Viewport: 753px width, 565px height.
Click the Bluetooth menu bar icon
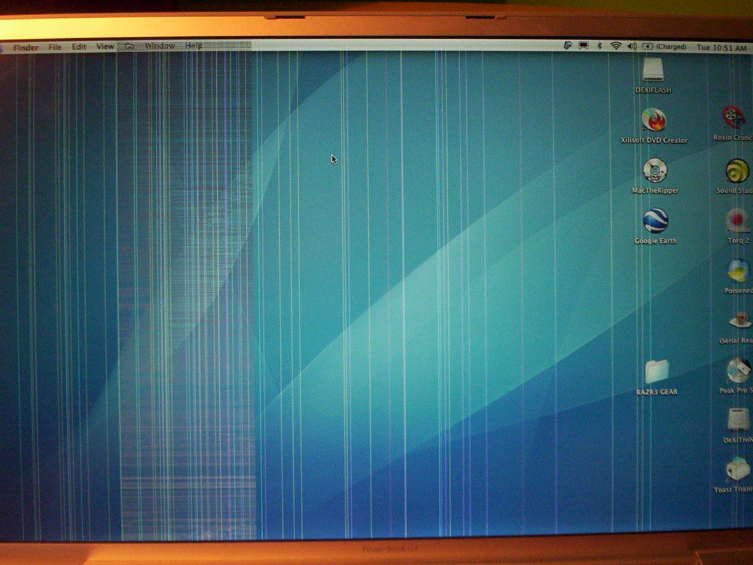[x=599, y=46]
